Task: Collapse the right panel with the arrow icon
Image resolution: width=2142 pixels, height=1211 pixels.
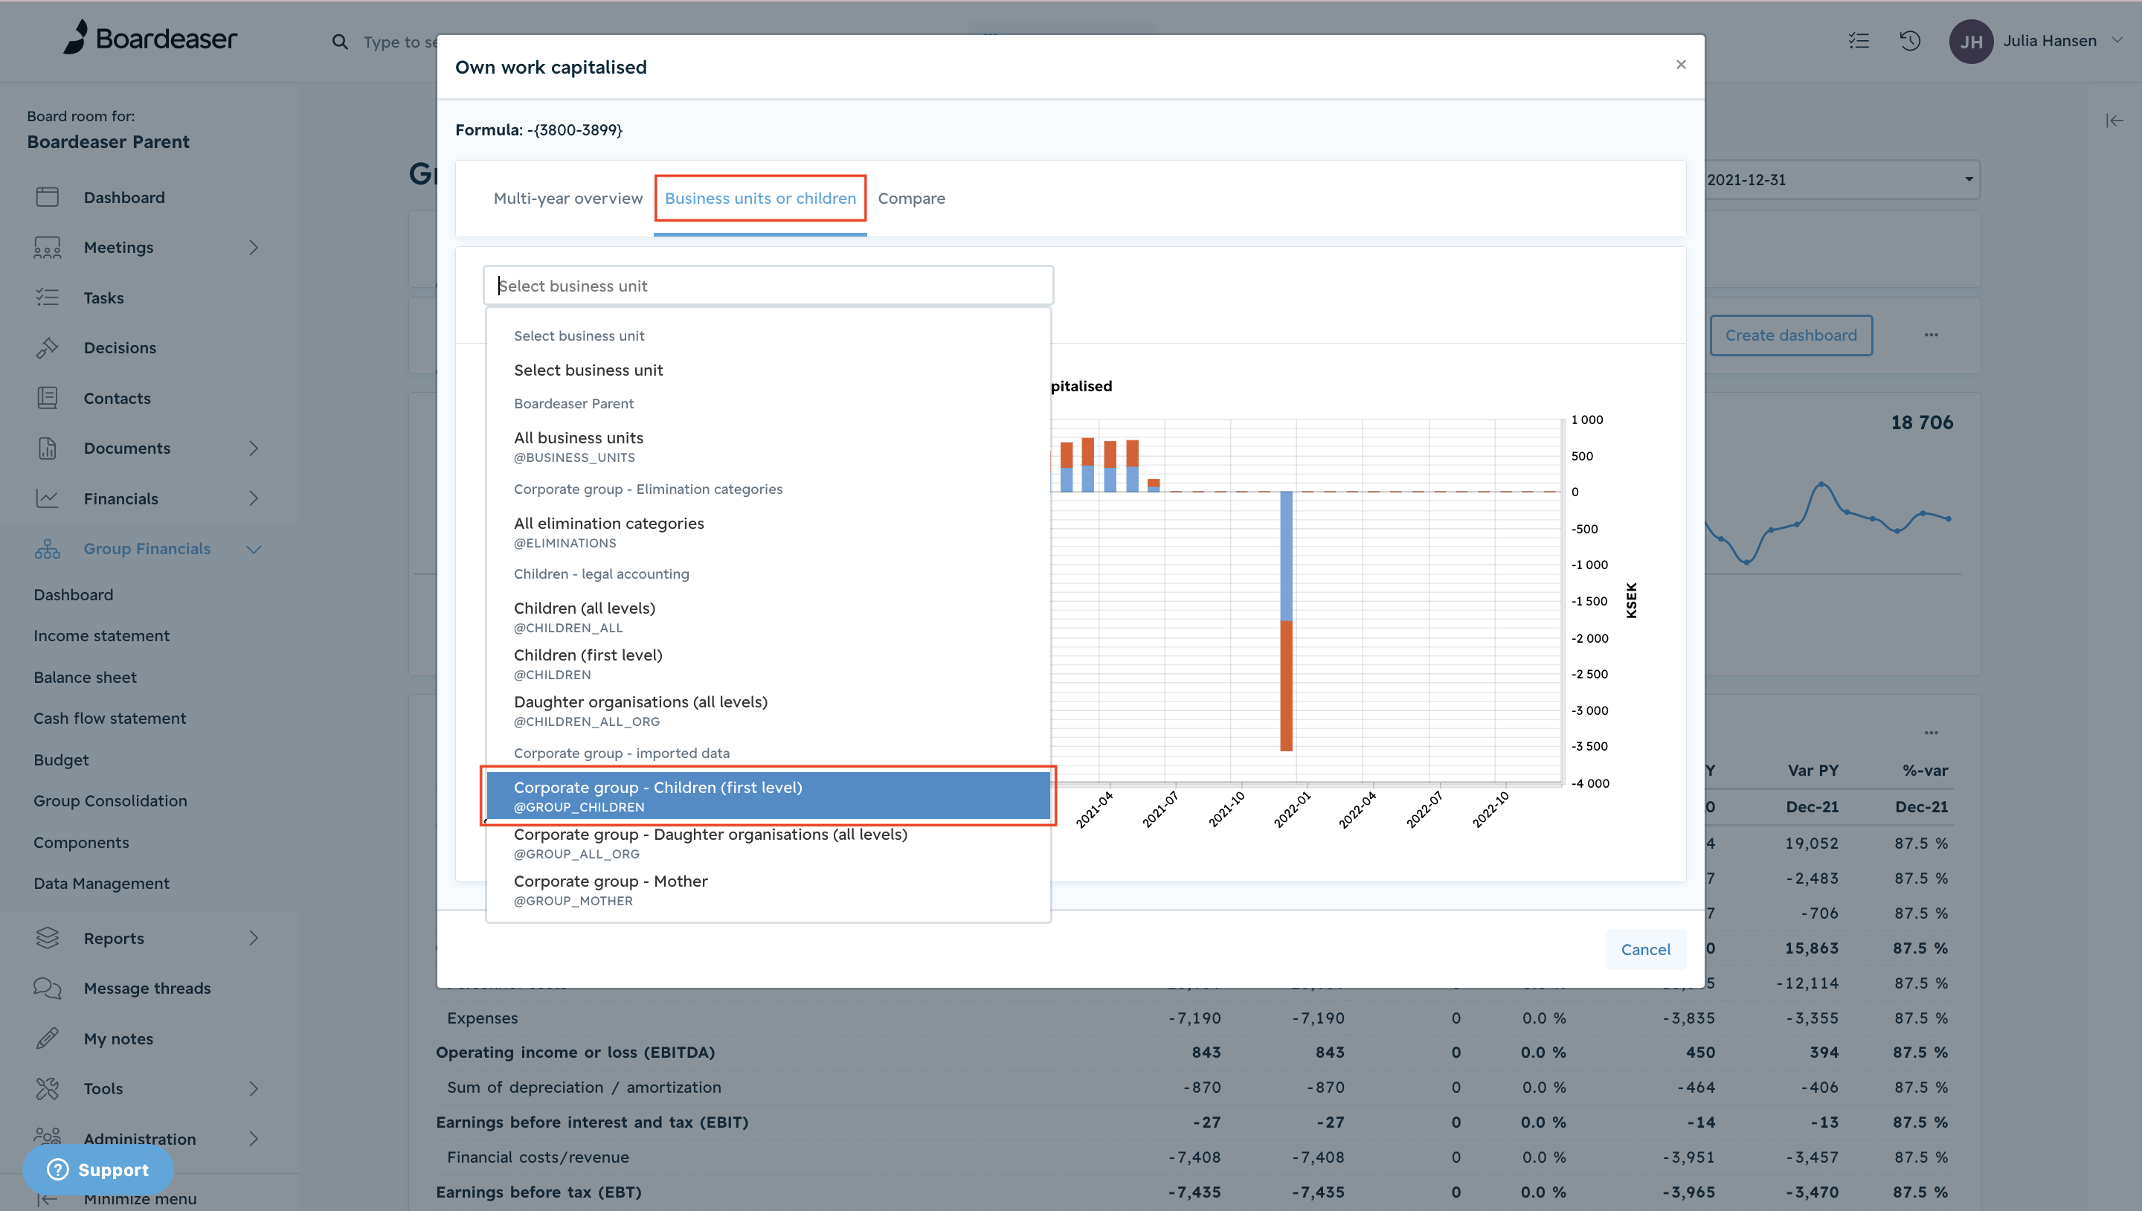Action: (2114, 121)
